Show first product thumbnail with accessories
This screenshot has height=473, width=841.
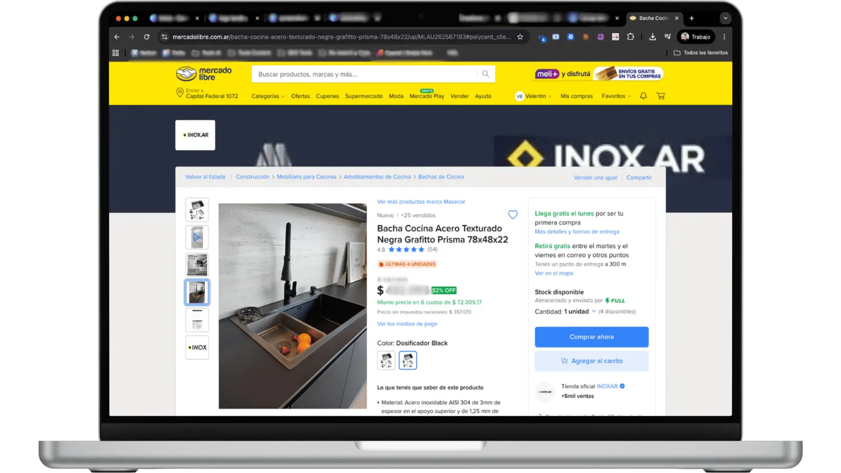(x=197, y=210)
